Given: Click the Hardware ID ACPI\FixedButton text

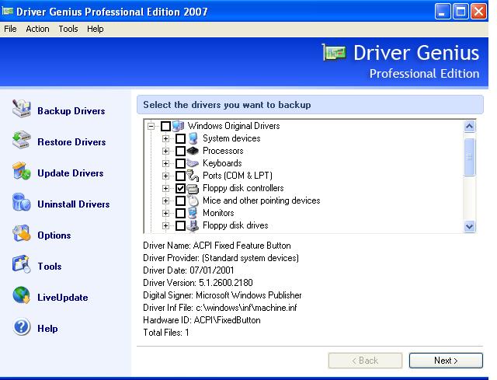Looking at the screenshot, I should tap(202, 320).
